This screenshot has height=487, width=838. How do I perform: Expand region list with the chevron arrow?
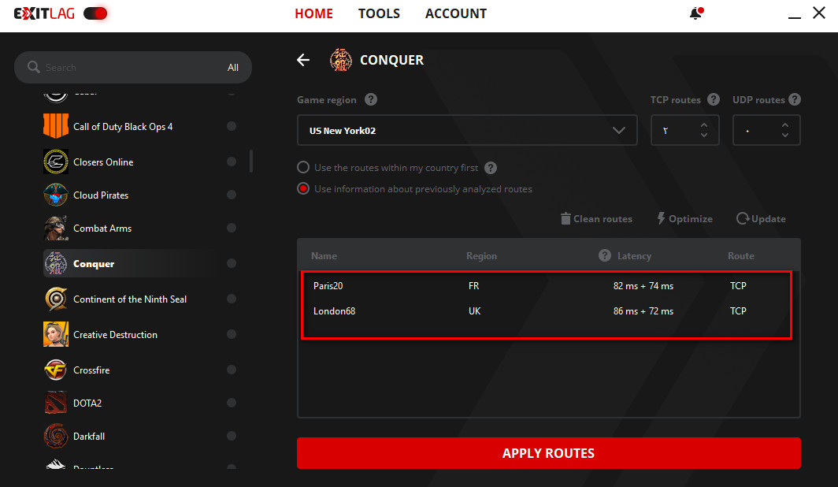point(619,131)
